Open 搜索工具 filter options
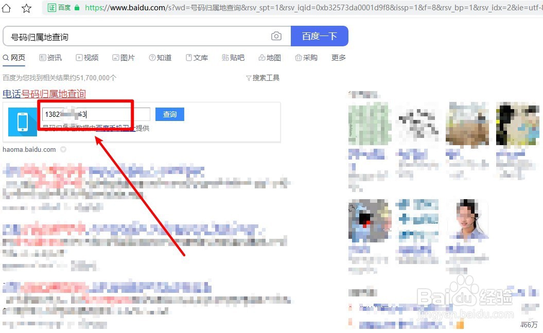 point(263,78)
